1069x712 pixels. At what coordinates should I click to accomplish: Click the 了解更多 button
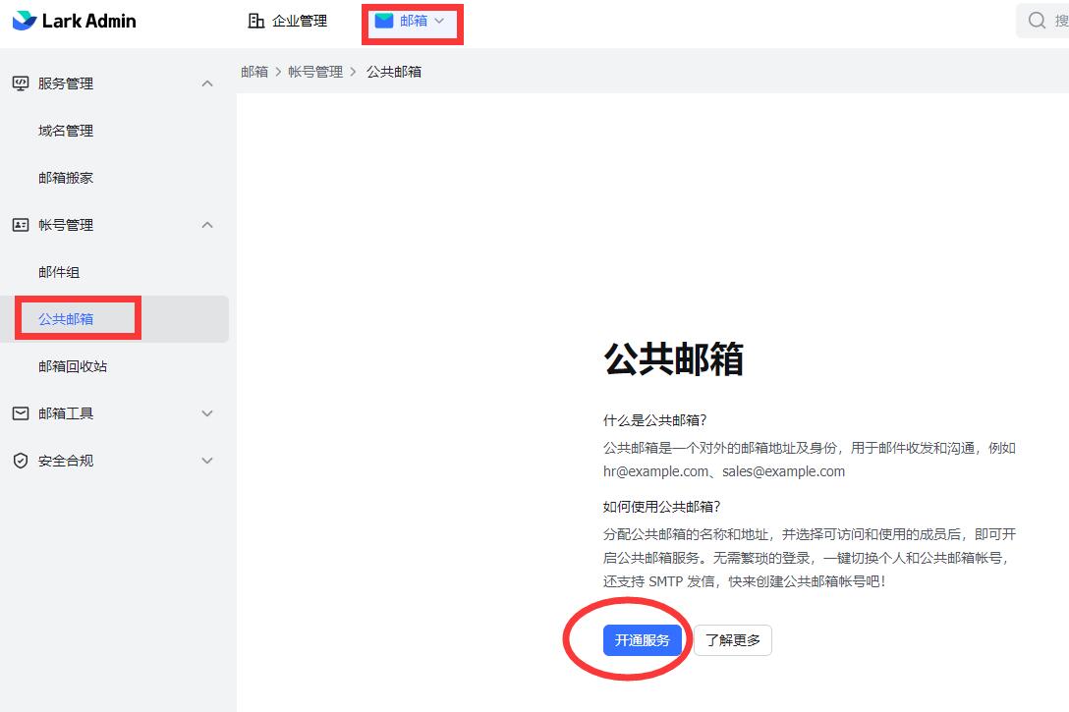733,639
